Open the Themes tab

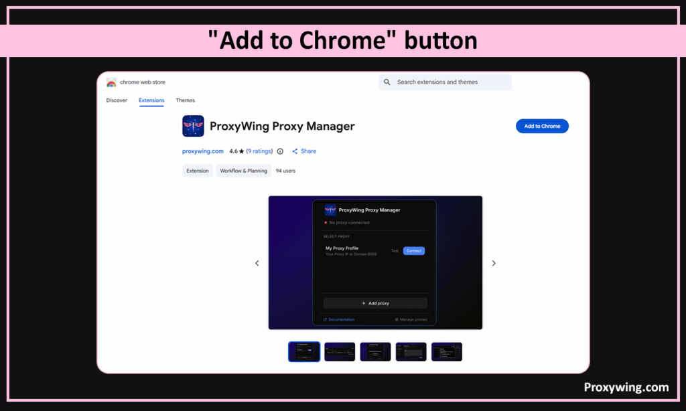[x=186, y=100]
